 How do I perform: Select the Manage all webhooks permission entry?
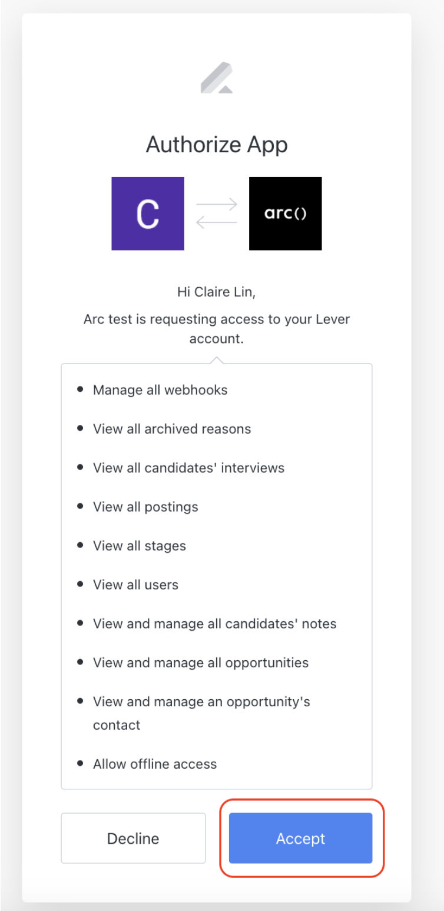point(160,389)
